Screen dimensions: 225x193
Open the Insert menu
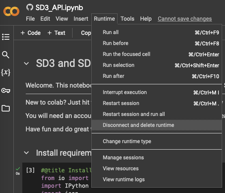81,19
